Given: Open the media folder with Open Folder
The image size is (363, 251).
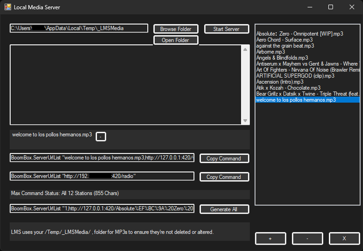Looking at the screenshot, I should [x=175, y=41].
